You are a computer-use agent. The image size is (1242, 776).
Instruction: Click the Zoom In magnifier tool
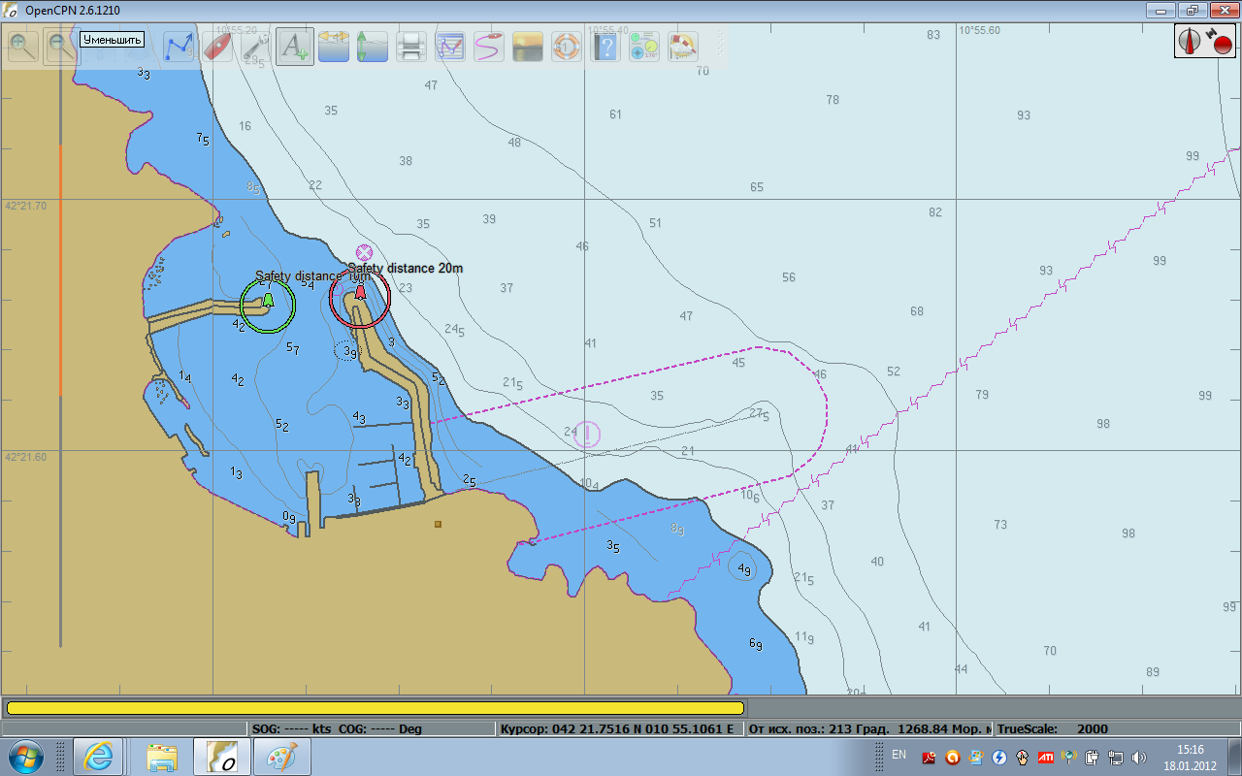(23, 46)
